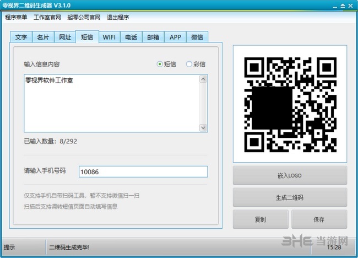Select the 短信 tab

pyautogui.click(x=87, y=36)
